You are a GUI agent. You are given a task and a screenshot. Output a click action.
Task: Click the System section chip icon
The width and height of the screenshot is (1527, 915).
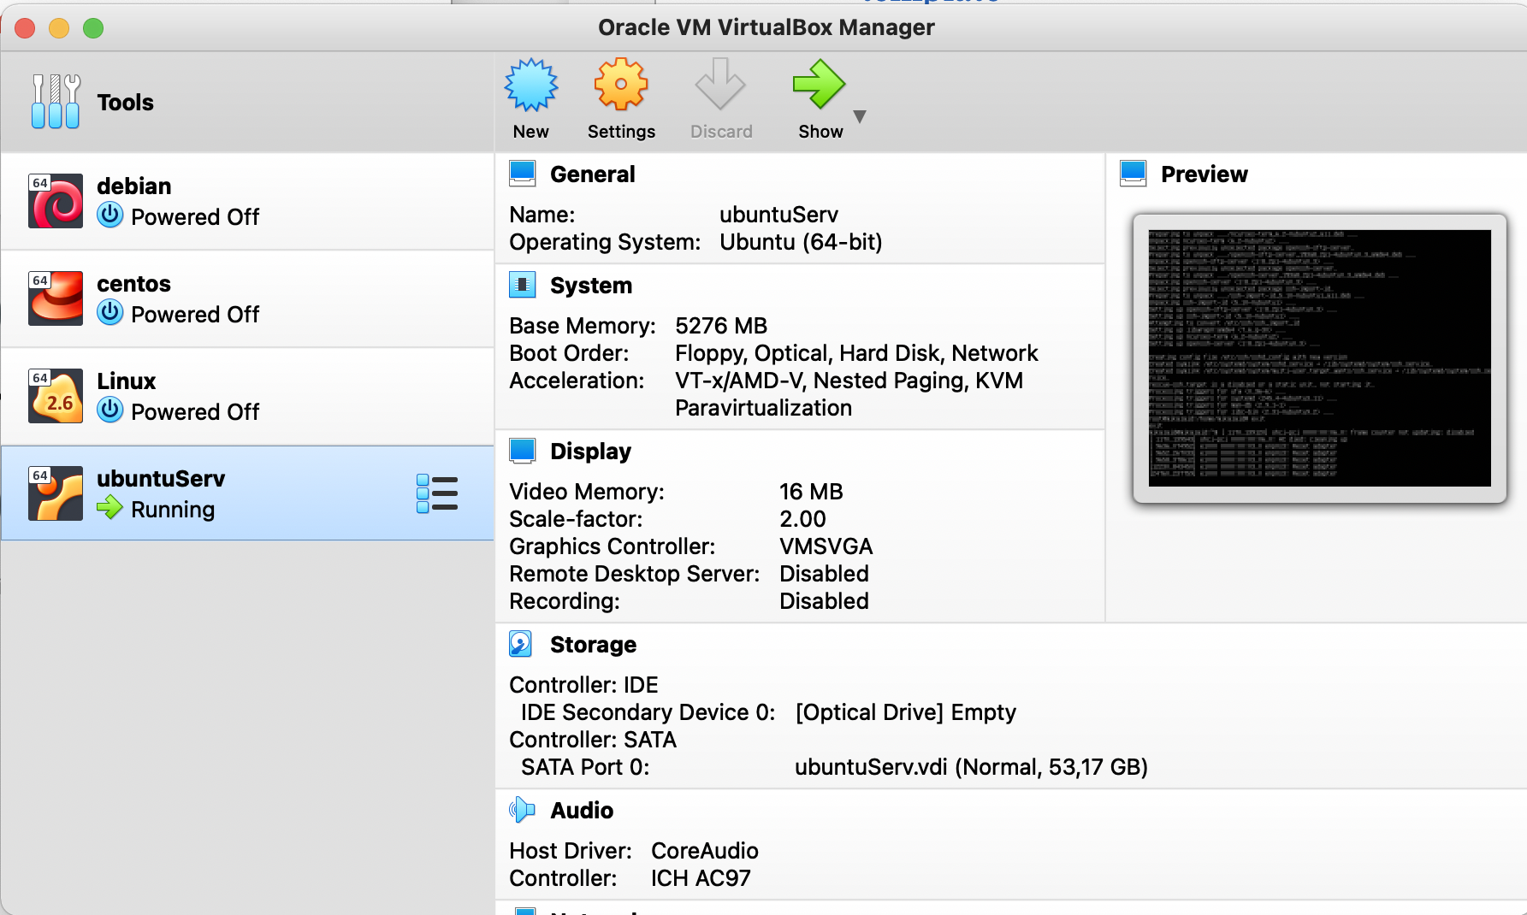click(x=523, y=285)
